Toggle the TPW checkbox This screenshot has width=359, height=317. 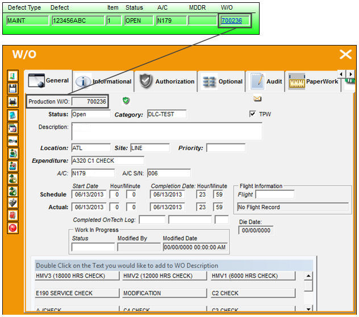pos(252,114)
